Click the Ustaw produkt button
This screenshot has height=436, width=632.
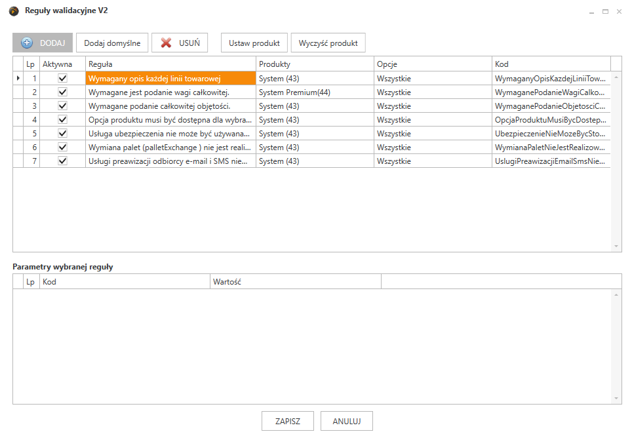point(254,43)
